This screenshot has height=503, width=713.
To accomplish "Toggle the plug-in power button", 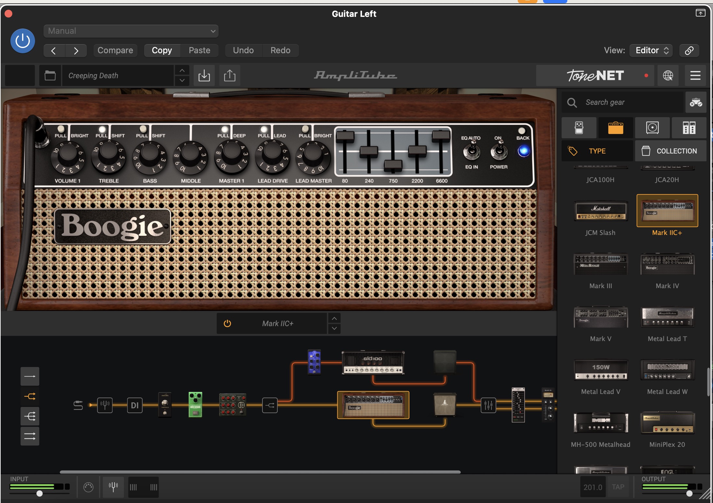I will pos(23,41).
